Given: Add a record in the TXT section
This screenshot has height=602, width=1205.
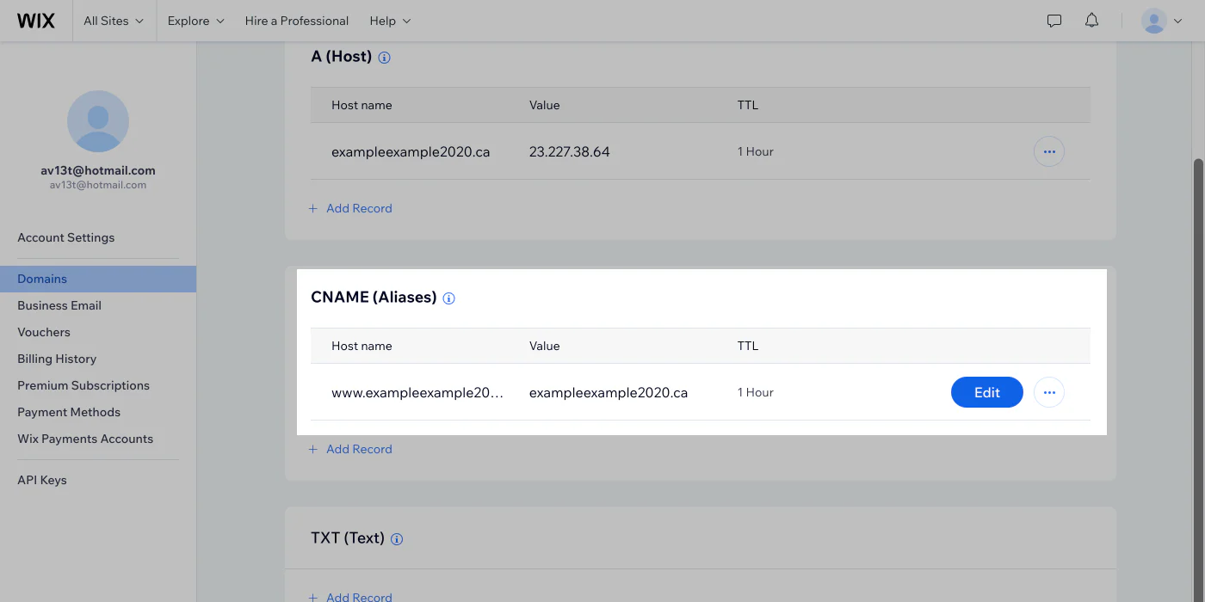Looking at the screenshot, I should [349, 594].
